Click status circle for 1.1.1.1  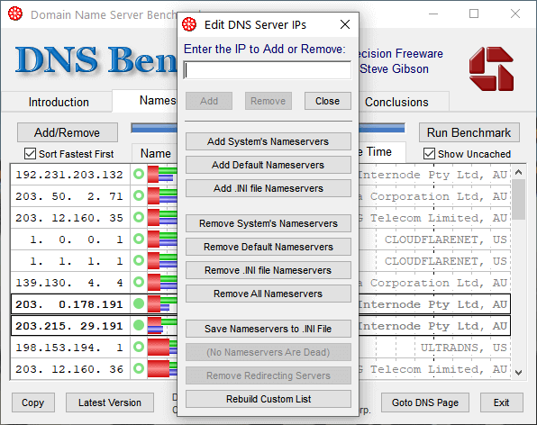(139, 261)
